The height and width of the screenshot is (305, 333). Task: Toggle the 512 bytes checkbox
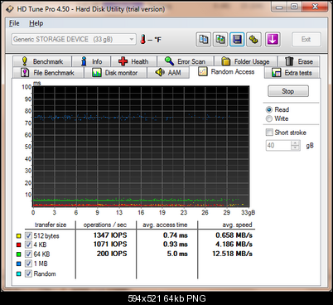28,235
